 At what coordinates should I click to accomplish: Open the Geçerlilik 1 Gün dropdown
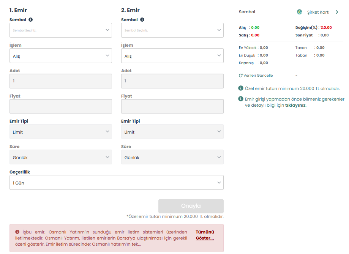coord(117,183)
